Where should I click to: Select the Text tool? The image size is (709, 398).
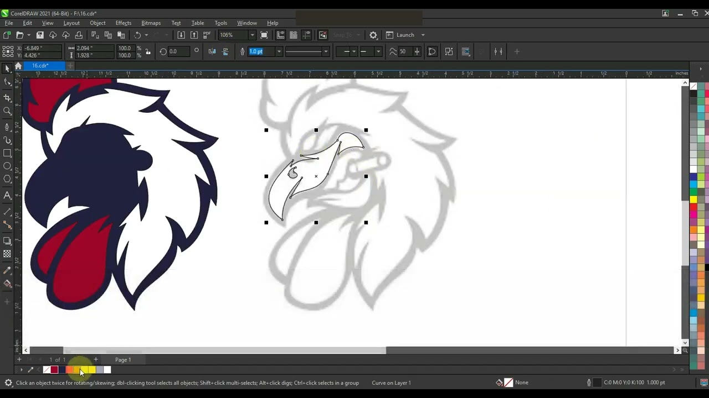7,195
